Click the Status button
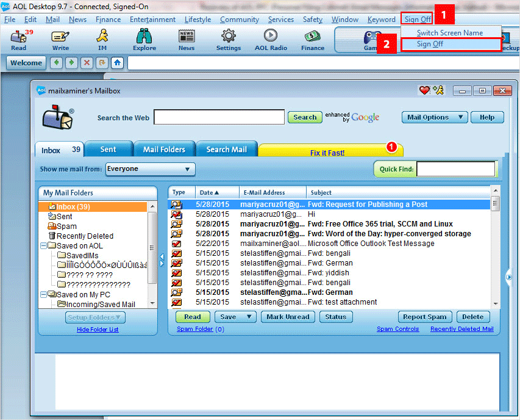The height and width of the screenshot is (420, 520). pos(336,317)
